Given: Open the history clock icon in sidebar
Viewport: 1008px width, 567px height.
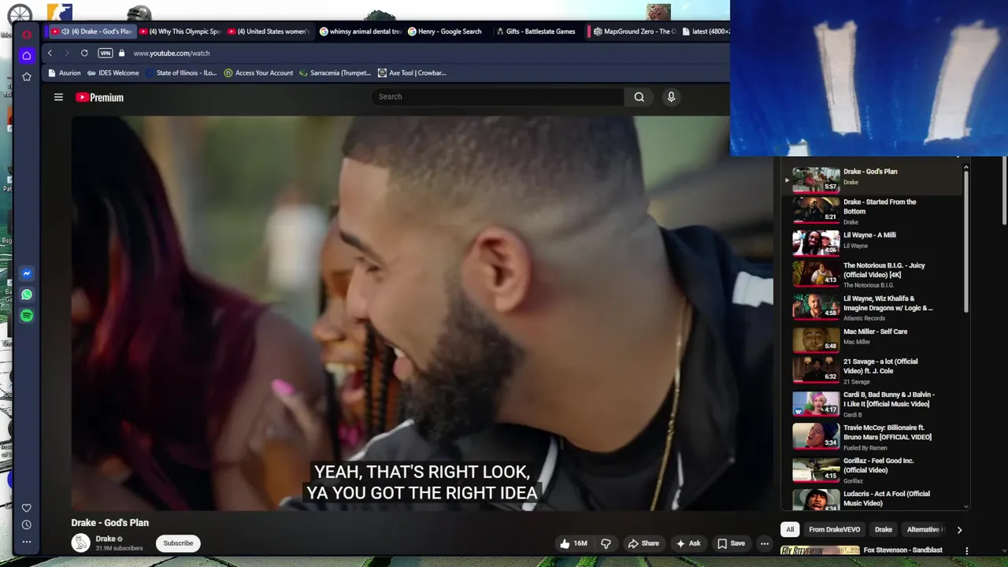Looking at the screenshot, I should point(27,524).
